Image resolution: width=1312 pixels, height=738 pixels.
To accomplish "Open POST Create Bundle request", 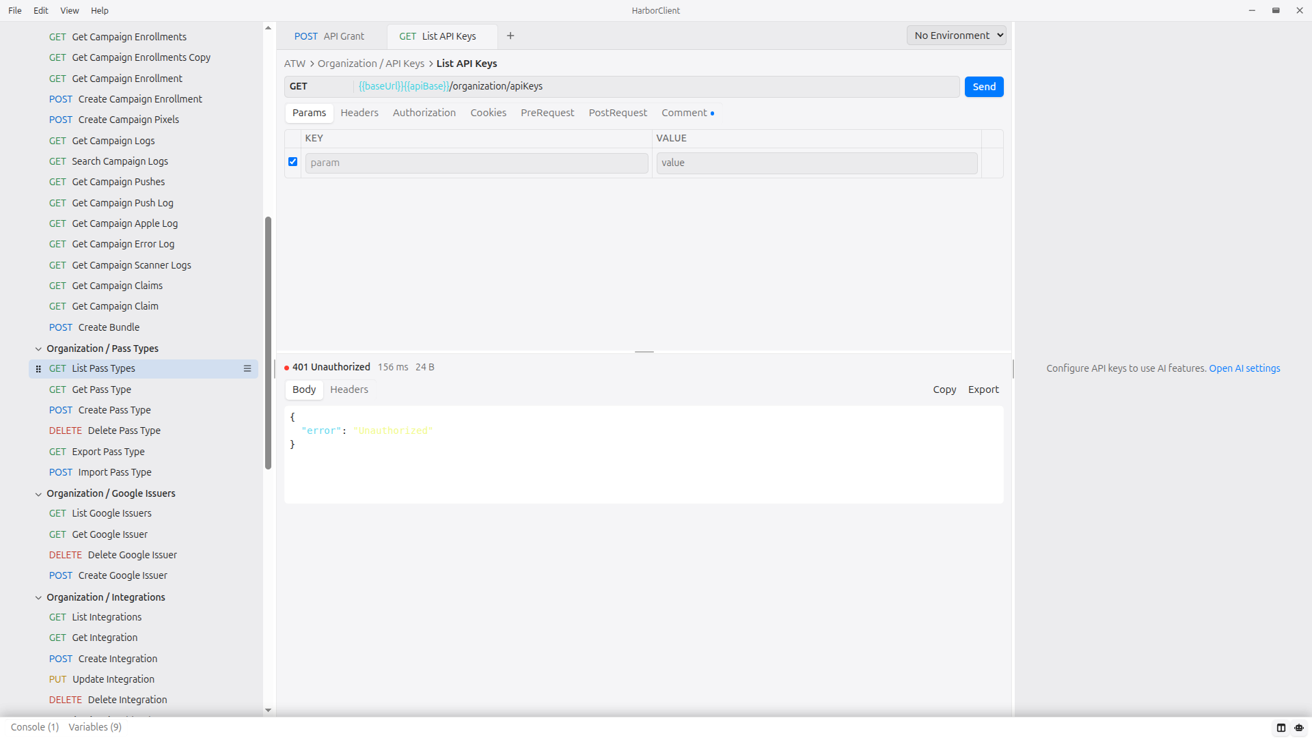I will [x=94, y=327].
